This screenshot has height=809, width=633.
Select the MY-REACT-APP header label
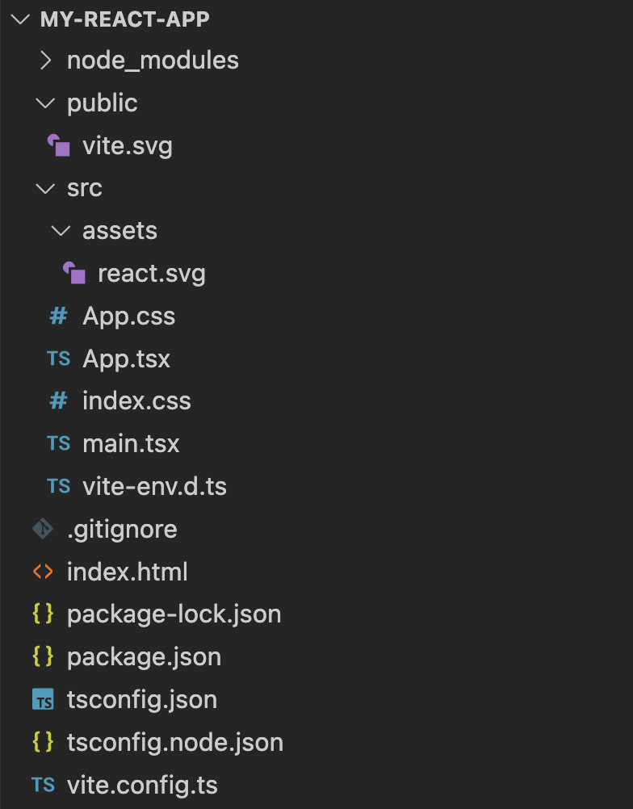[125, 19]
